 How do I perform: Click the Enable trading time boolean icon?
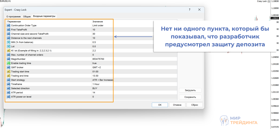click(8, 63)
